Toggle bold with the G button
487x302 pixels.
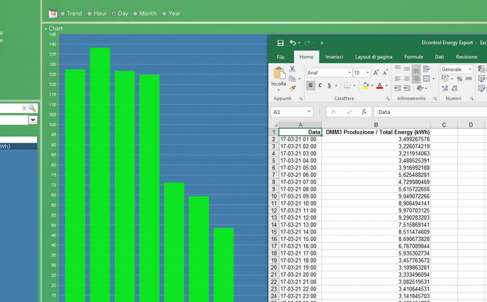point(311,85)
